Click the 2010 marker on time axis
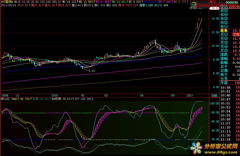The height and width of the screenshot is (156, 240). point(55,95)
